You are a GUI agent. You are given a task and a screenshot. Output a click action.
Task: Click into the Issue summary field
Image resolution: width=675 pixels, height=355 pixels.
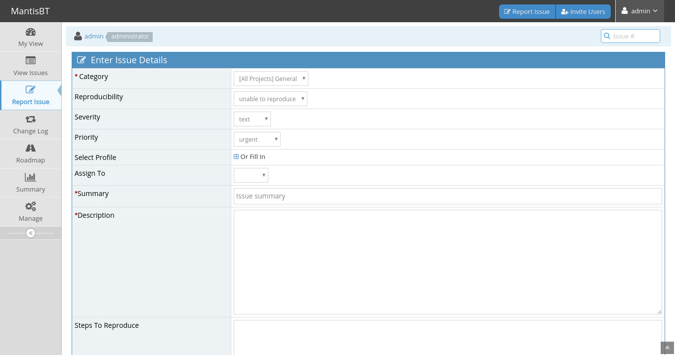click(x=448, y=196)
